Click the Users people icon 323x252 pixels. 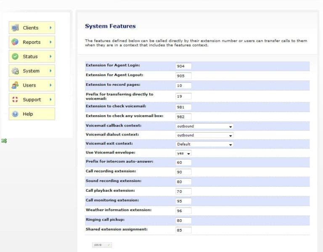15,85
